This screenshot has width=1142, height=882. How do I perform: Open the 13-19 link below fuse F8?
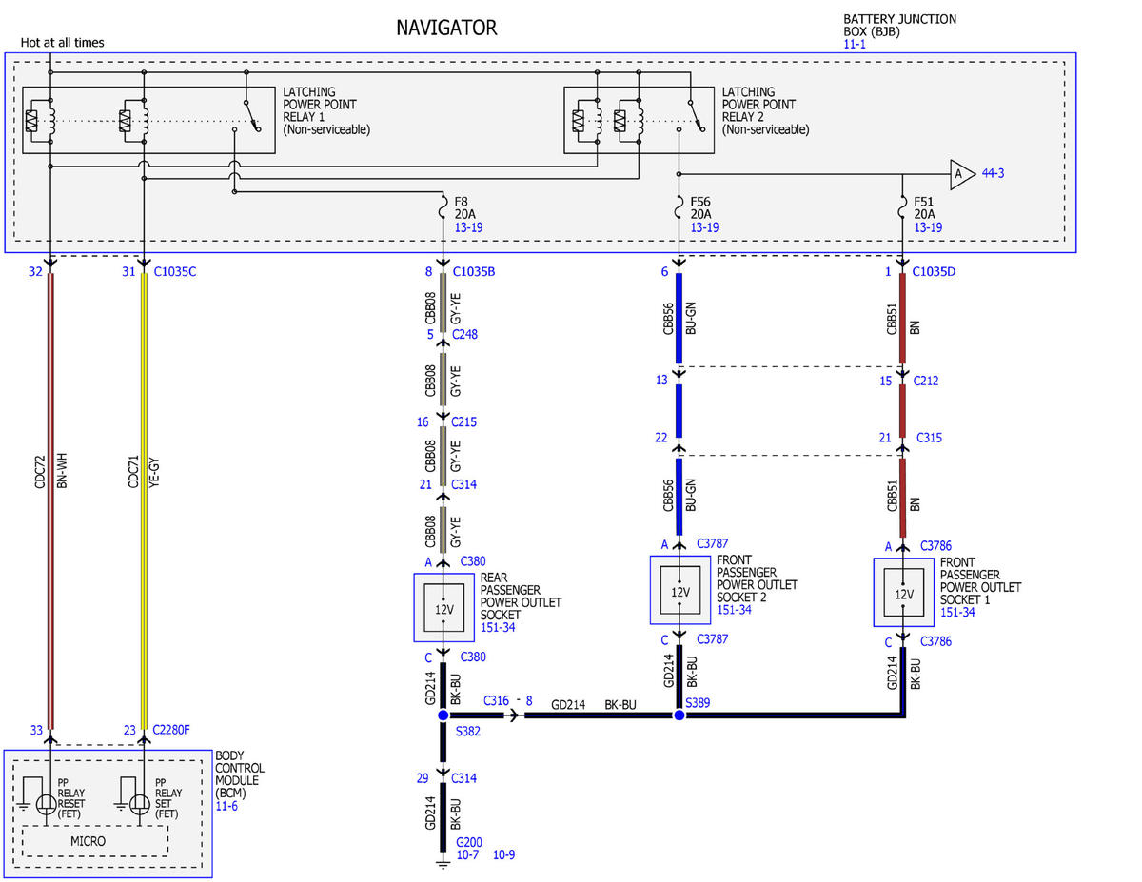pos(468,228)
